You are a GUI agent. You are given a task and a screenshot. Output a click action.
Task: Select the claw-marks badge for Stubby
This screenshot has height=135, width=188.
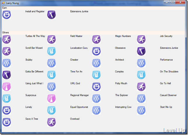tap(7, 63)
